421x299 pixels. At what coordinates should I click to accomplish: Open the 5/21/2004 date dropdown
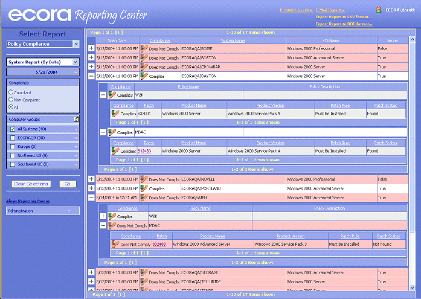[x=76, y=72]
